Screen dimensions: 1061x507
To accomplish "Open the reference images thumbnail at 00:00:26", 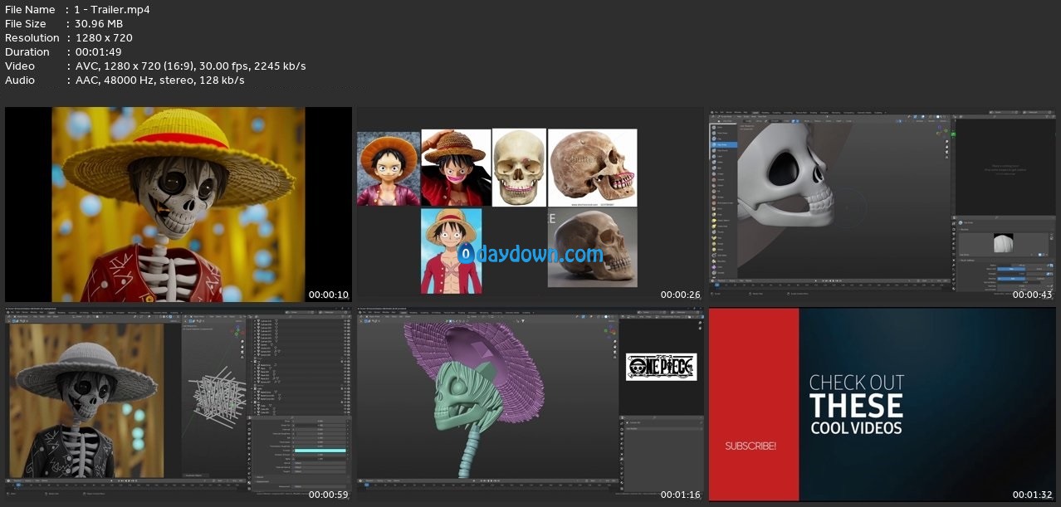I will (x=530, y=205).
